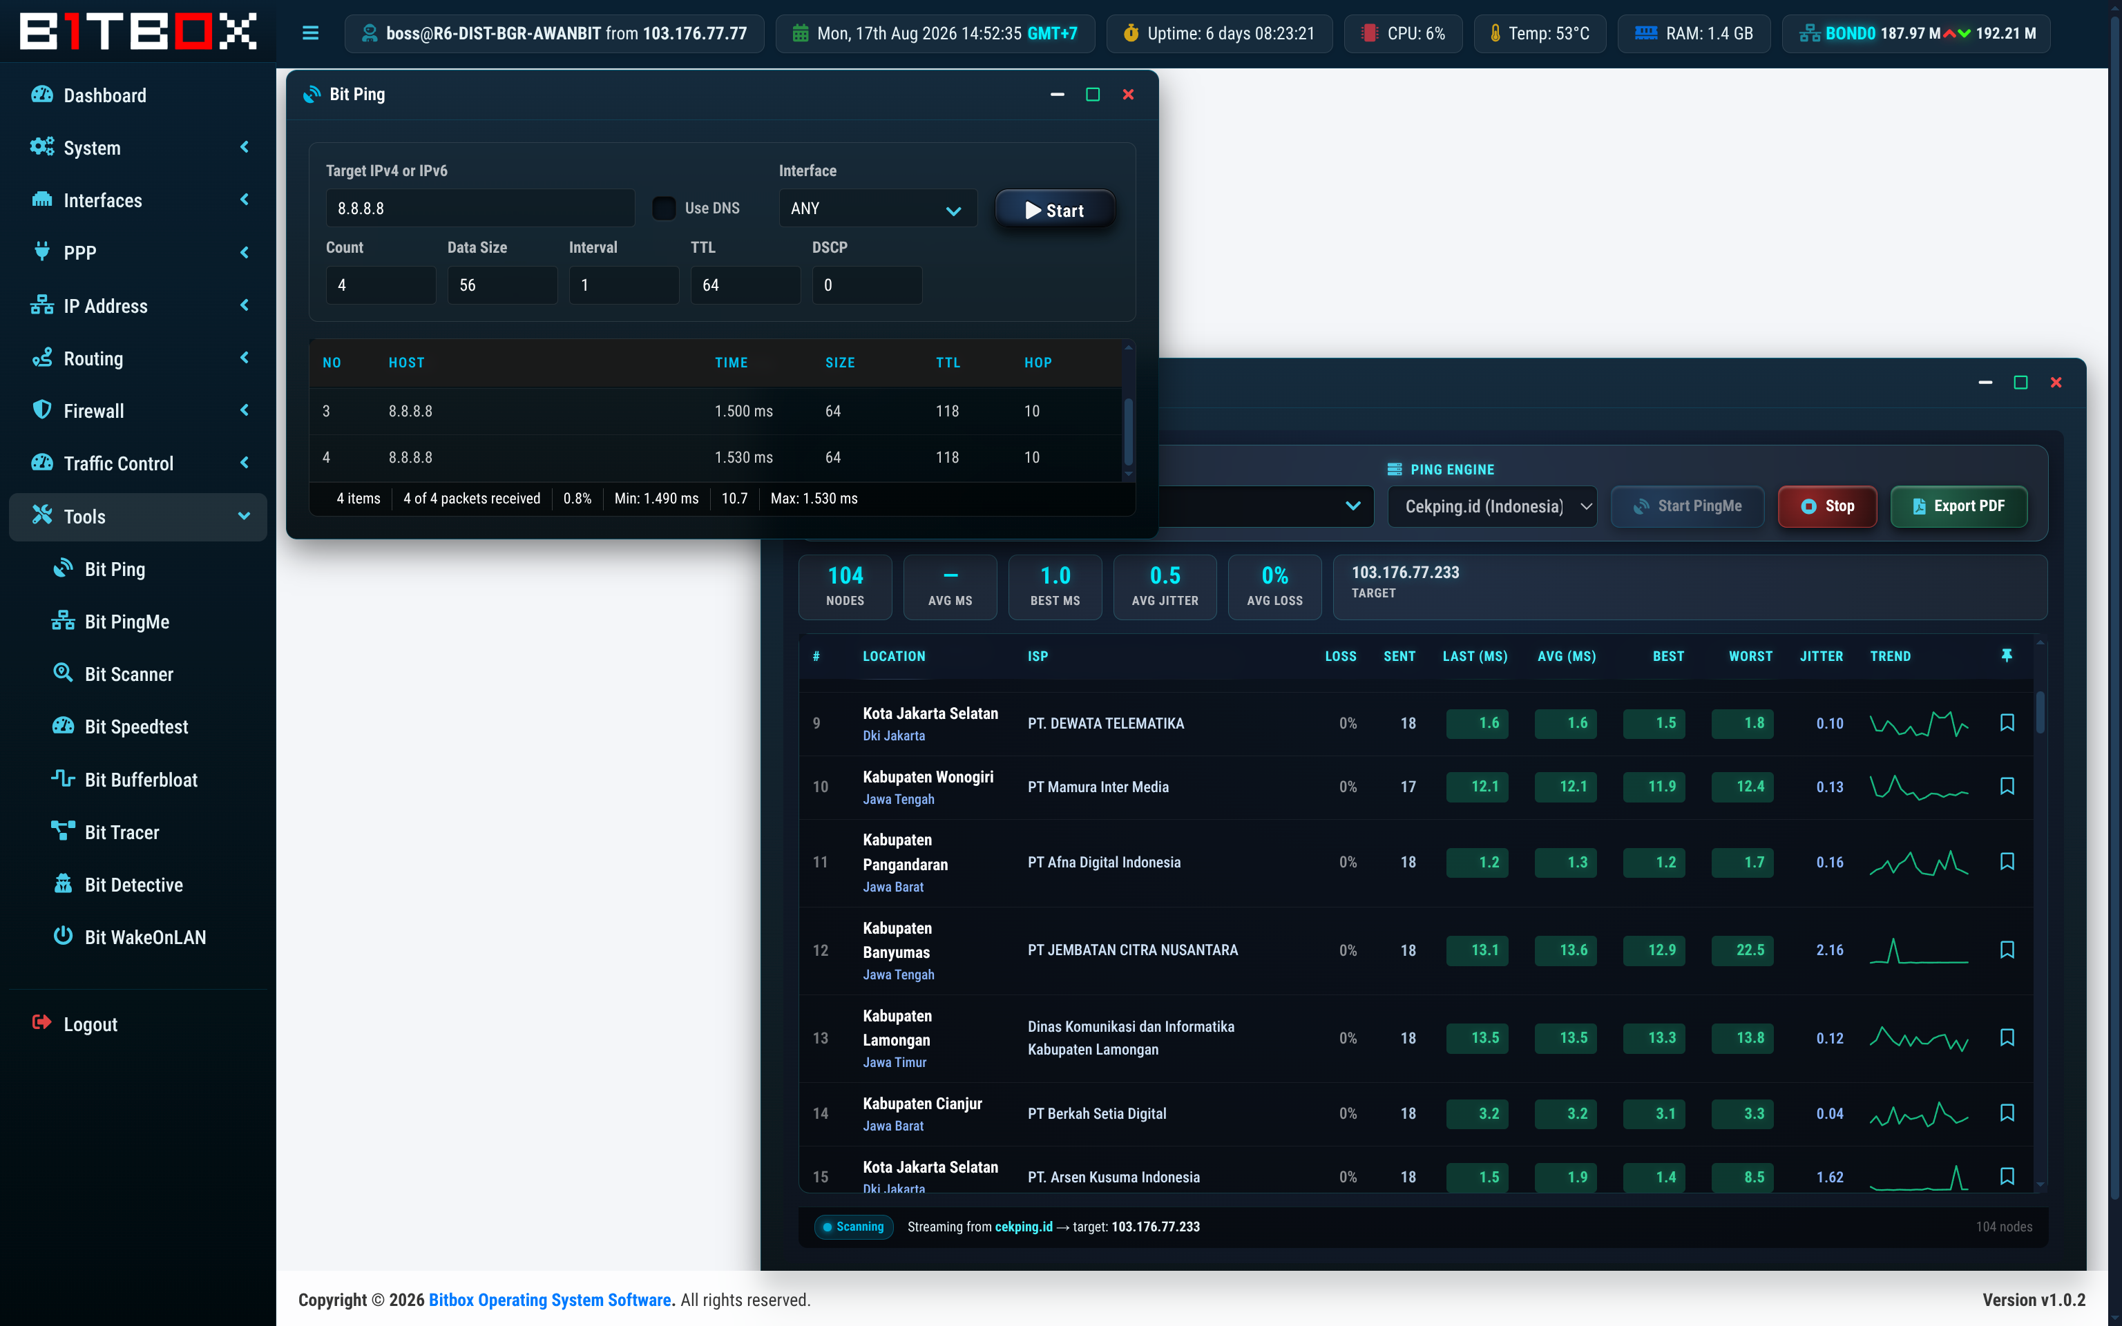Screen dimensions: 2122x1326
Task: Click the Bit Ping results scrollbar
Action: pos(1129,432)
